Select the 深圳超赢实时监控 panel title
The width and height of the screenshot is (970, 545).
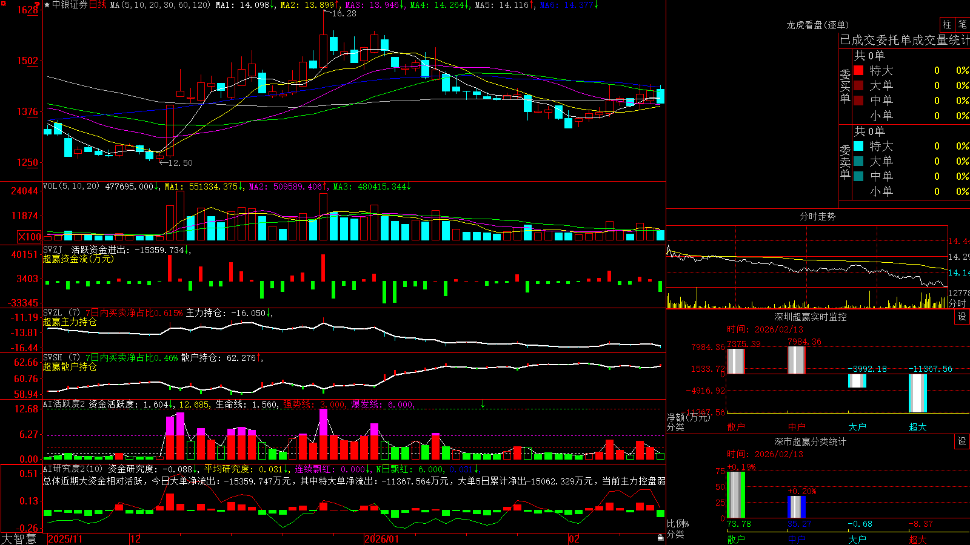811,317
